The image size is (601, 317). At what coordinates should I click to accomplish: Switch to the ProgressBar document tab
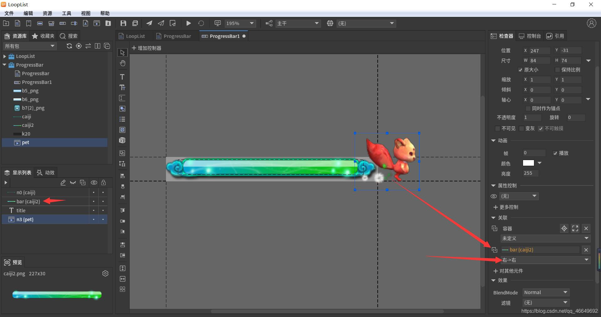(174, 36)
